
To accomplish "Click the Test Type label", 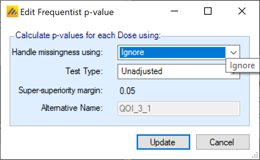I will pyautogui.click(x=84, y=71).
